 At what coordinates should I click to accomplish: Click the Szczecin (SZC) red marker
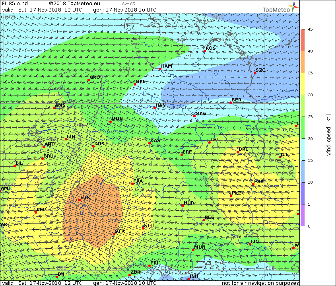tap(255, 73)
